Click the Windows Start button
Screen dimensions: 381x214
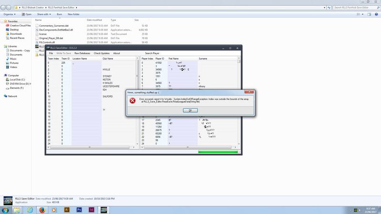click(x=5, y=210)
